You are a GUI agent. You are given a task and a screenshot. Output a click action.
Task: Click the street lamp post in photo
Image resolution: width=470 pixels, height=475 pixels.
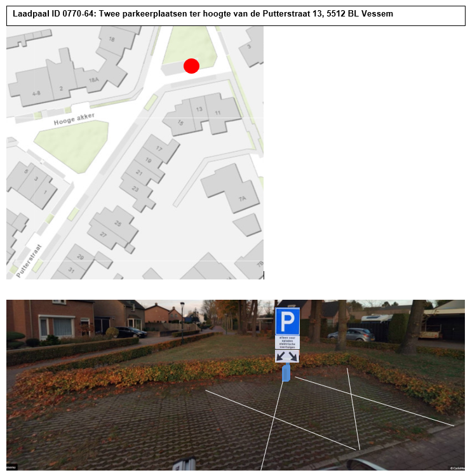pyautogui.click(x=182, y=323)
